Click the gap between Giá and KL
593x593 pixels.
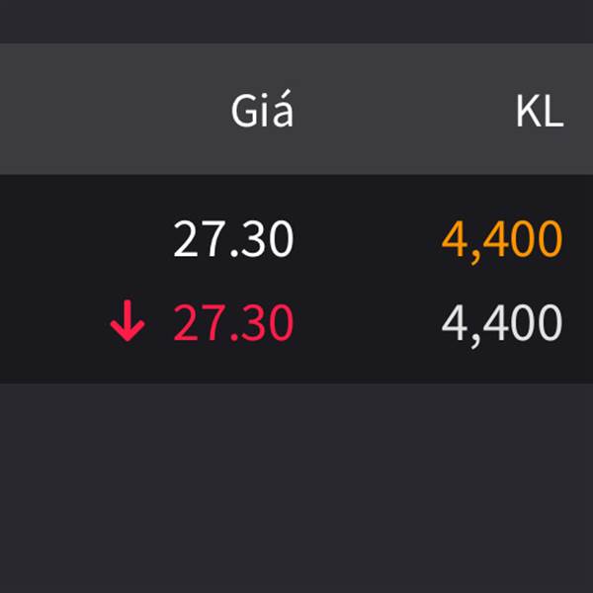tap(404, 110)
